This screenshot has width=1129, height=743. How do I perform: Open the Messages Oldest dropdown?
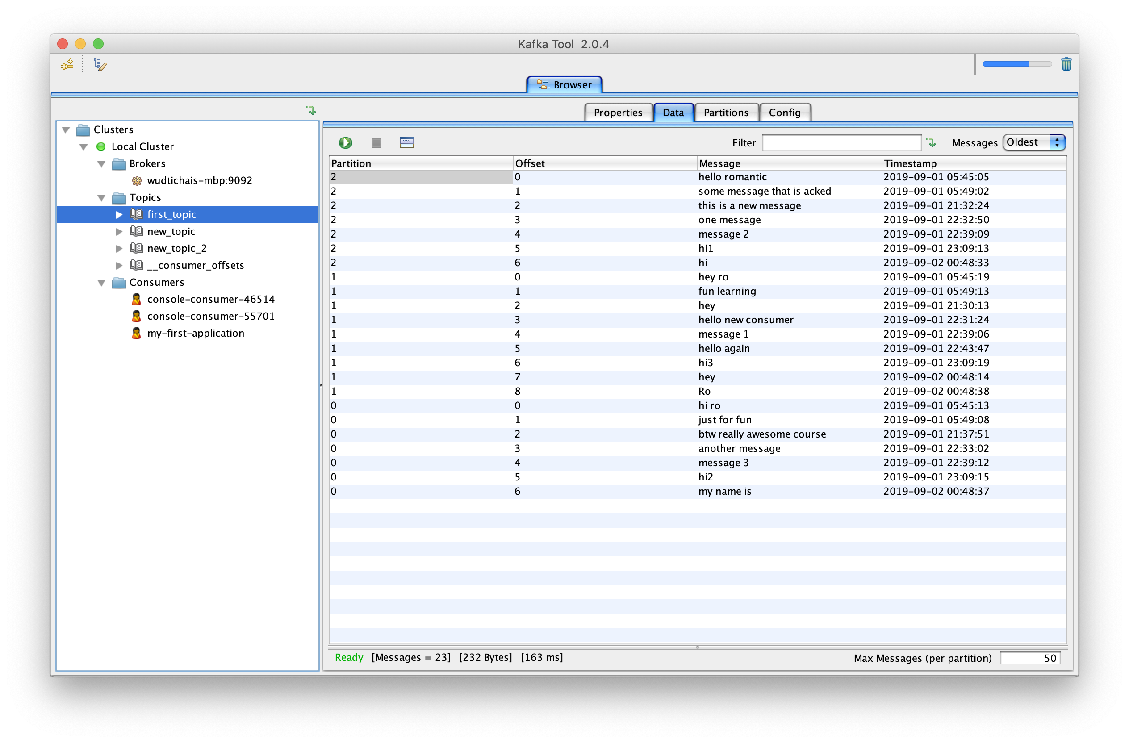pyautogui.click(x=1034, y=142)
